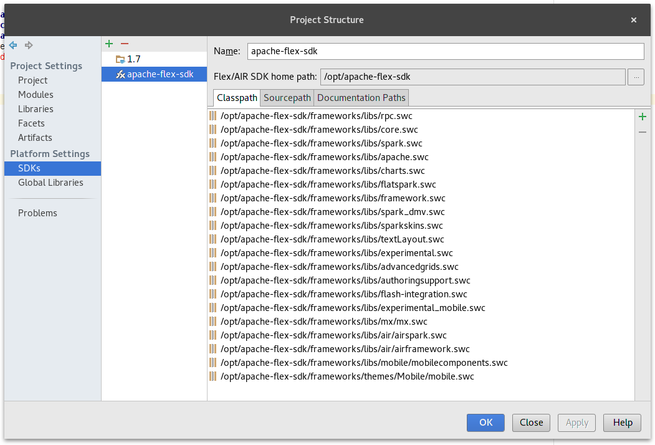The image size is (655, 445).
Task: Click library icon next to mx.swc
Action: (213, 322)
